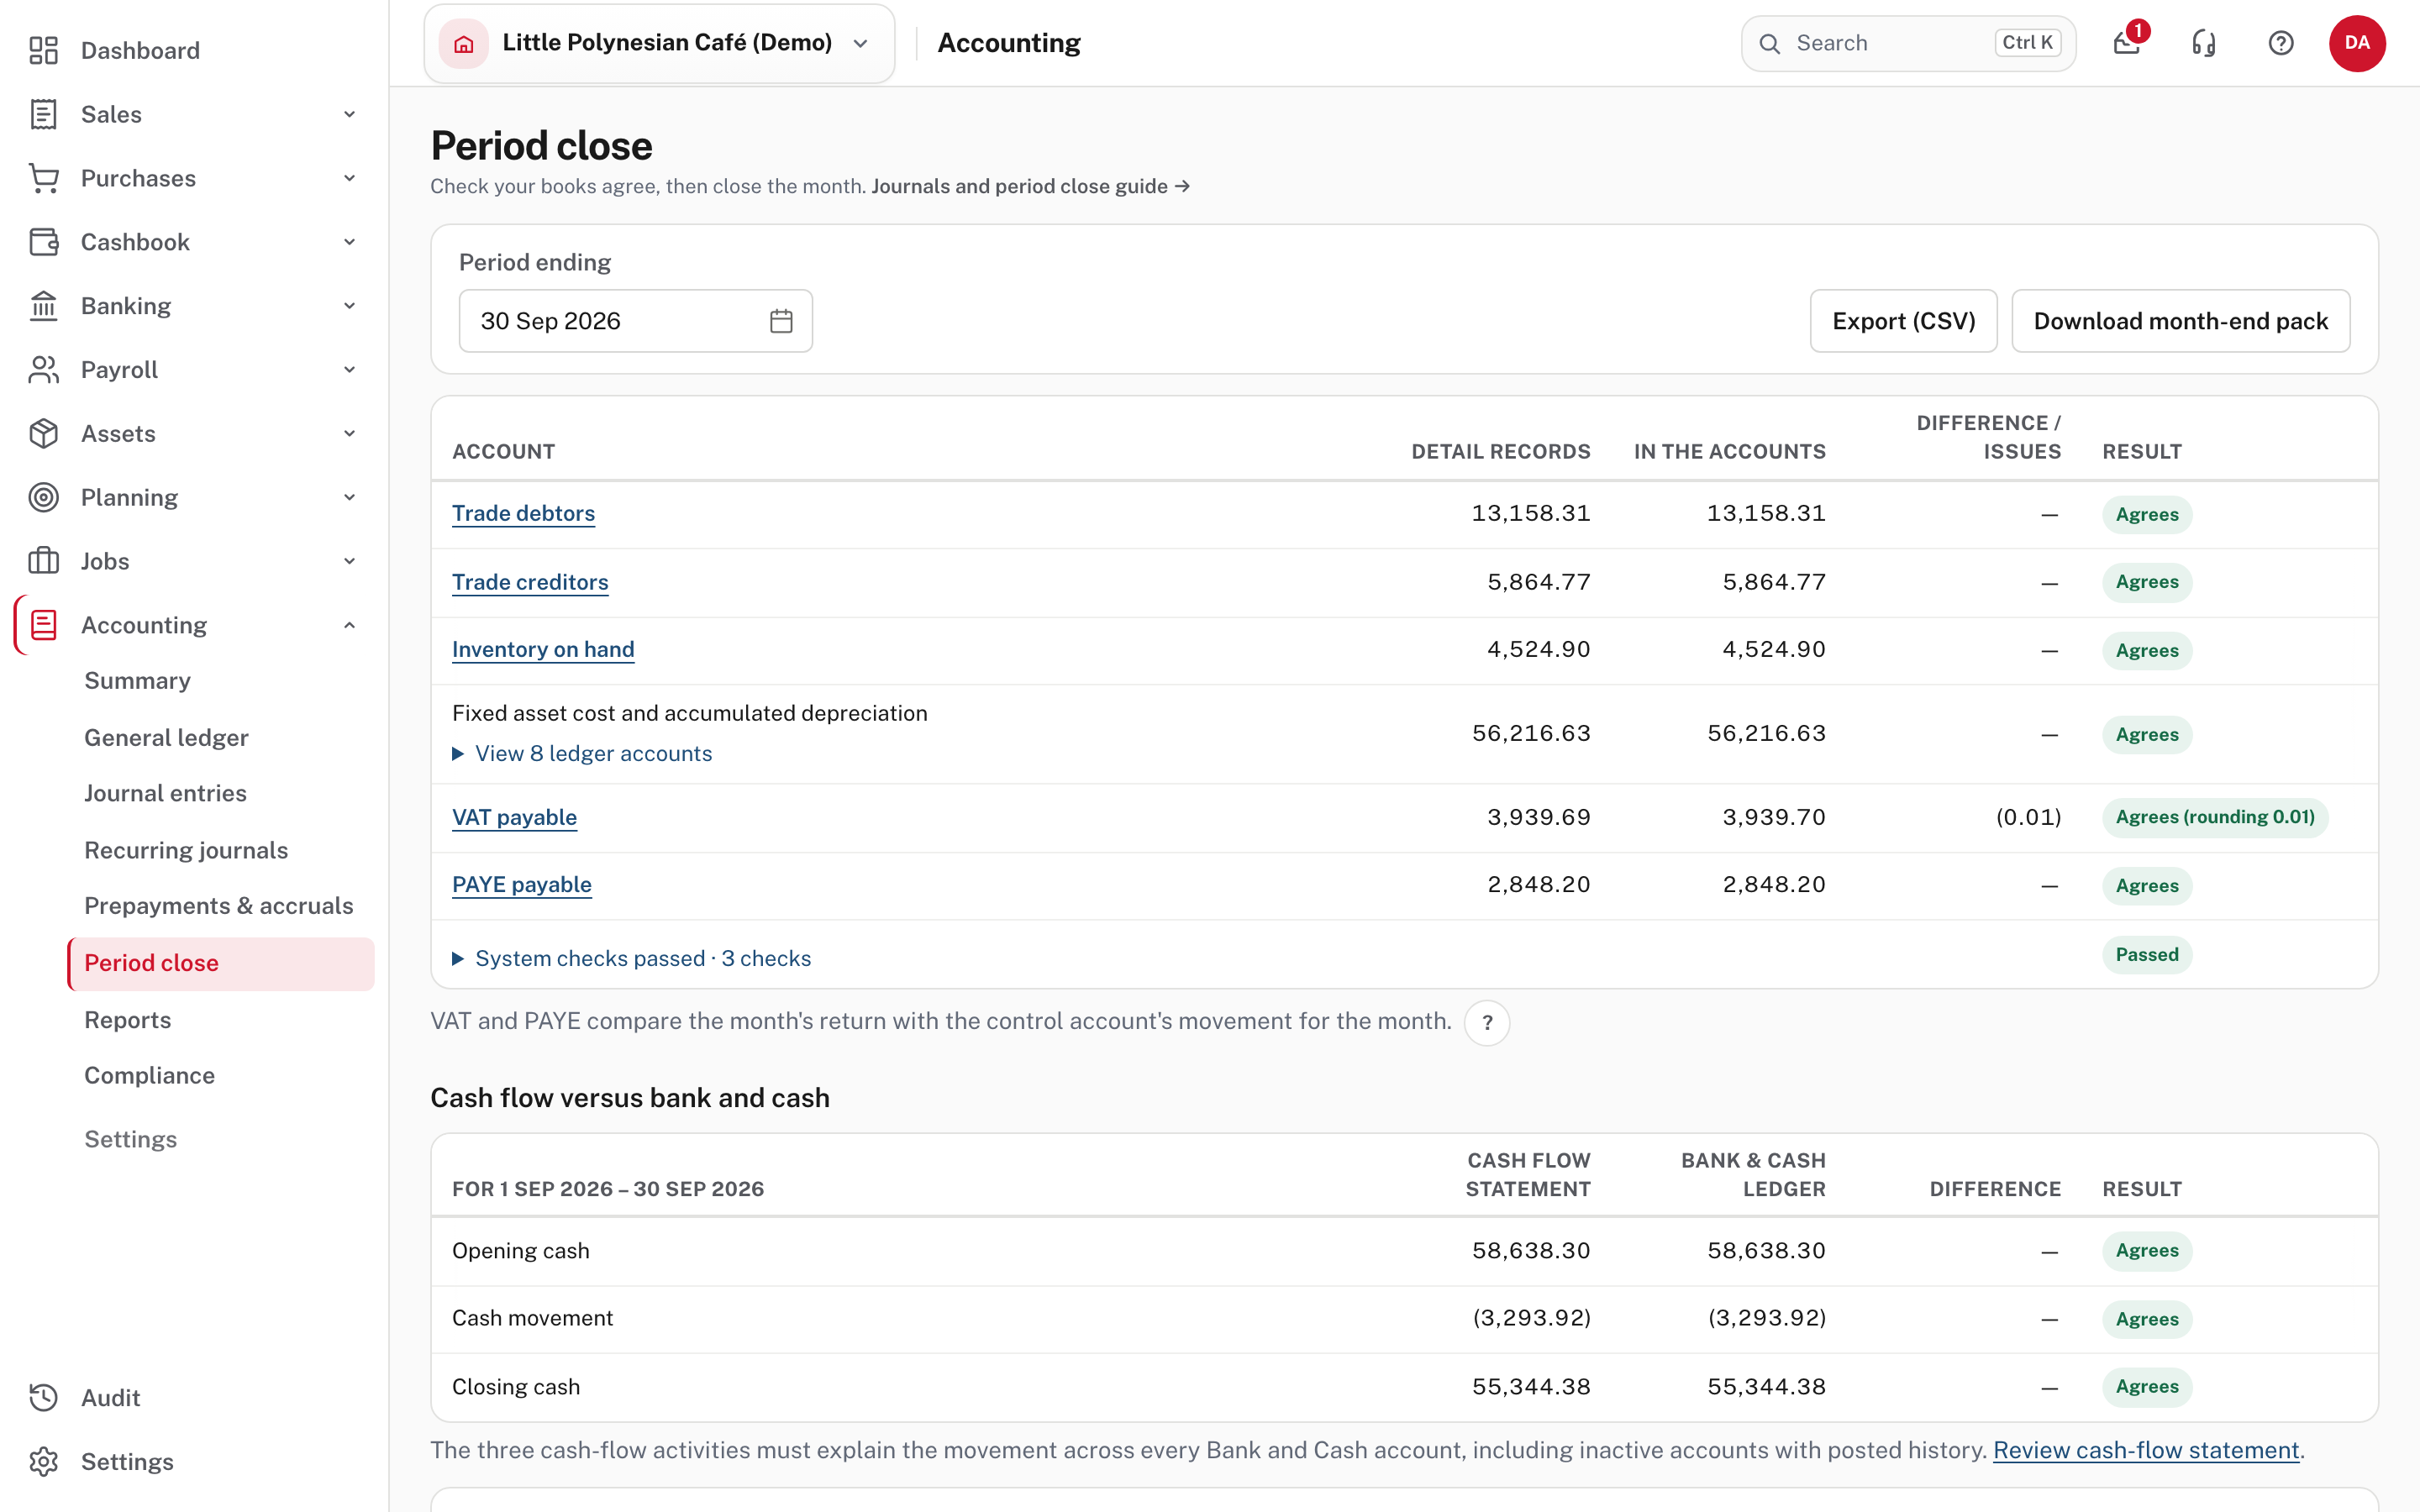The image size is (2420, 1512).
Task: Open the notifications inbox icon
Action: click(2127, 43)
